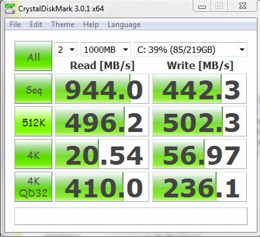Open the Theme menu
Image resolution: width=260 pixels, height=237 pixels.
(63, 25)
